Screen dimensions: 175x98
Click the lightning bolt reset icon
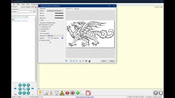click(x=40, y=93)
